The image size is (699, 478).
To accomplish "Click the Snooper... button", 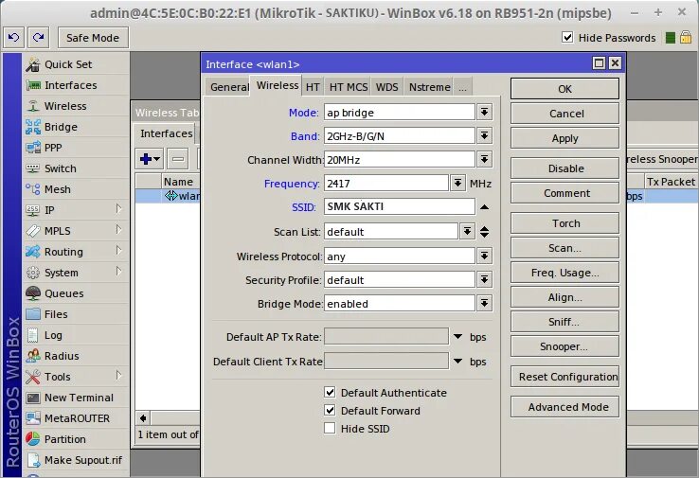I will pyautogui.click(x=565, y=346).
